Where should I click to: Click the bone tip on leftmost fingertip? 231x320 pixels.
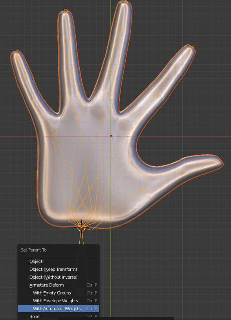(x=16, y=54)
